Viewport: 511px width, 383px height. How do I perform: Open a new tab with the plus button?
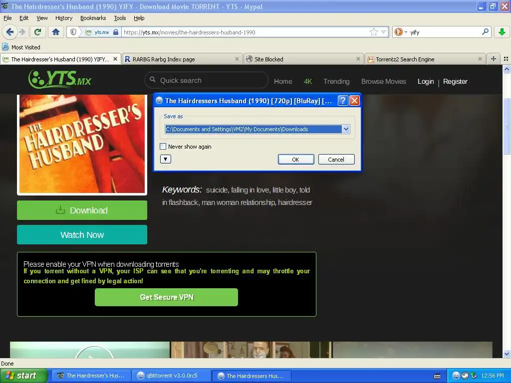[494, 59]
